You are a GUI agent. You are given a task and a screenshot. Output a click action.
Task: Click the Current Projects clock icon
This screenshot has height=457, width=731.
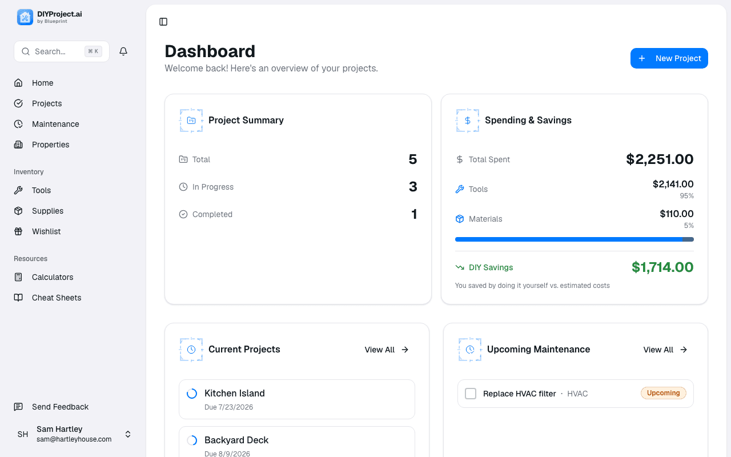pyautogui.click(x=191, y=350)
